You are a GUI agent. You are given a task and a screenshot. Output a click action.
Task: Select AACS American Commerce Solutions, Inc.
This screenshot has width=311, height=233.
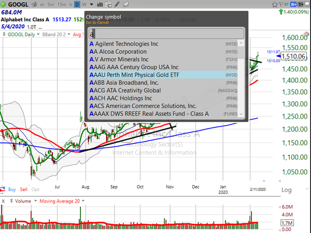(163, 106)
